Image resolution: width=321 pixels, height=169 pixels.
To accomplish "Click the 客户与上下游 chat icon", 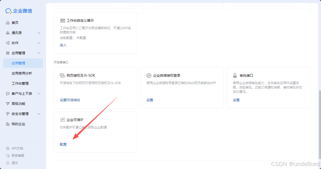I will [8, 94].
